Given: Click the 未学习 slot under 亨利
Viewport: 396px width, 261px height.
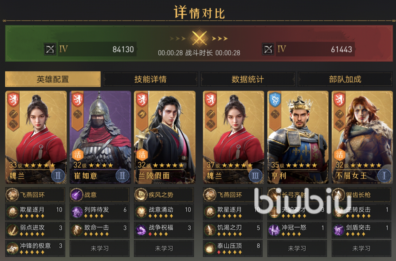Looking at the screenshot, I should coord(297,248).
